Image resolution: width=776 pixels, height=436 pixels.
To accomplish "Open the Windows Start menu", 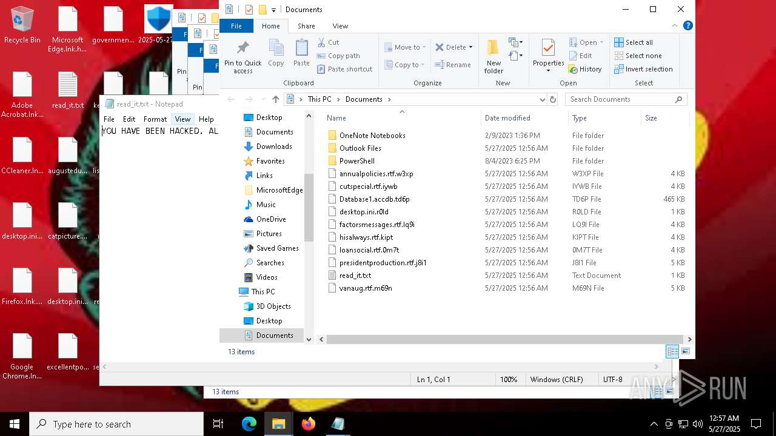I will [15, 424].
